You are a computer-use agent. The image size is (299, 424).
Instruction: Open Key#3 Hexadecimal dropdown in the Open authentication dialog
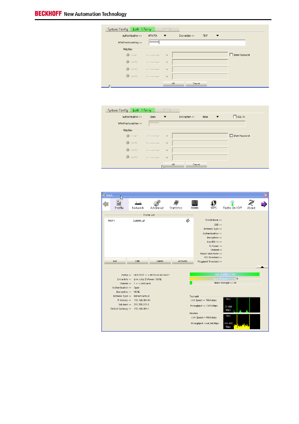(167, 150)
